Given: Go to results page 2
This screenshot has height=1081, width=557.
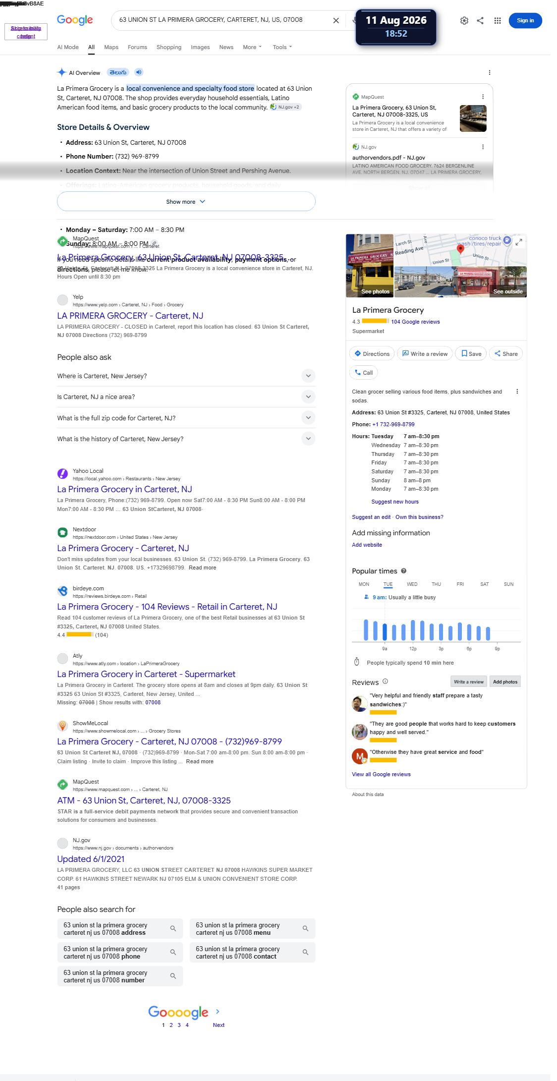Looking at the screenshot, I should (x=171, y=1025).
